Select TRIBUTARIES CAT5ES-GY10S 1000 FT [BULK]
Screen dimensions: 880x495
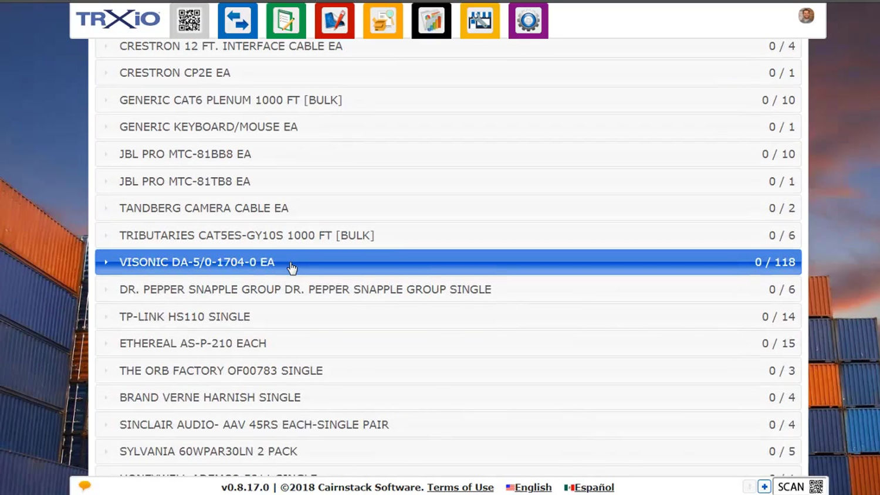(x=246, y=235)
